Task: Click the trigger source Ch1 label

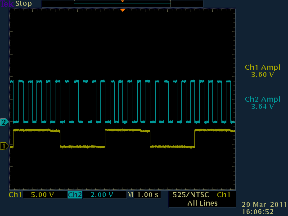Action: [224, 195]
